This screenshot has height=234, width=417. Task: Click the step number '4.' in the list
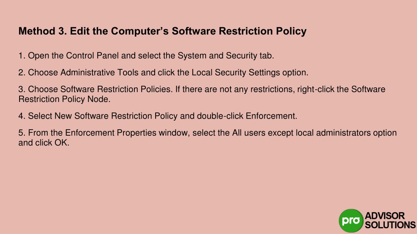22,116
